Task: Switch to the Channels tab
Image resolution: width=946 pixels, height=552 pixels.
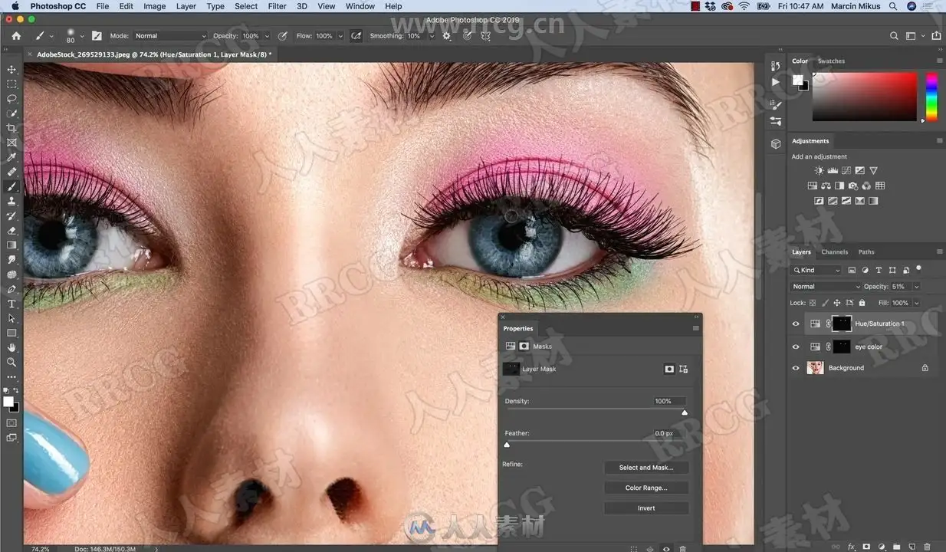Action: (x=834, y=251)
